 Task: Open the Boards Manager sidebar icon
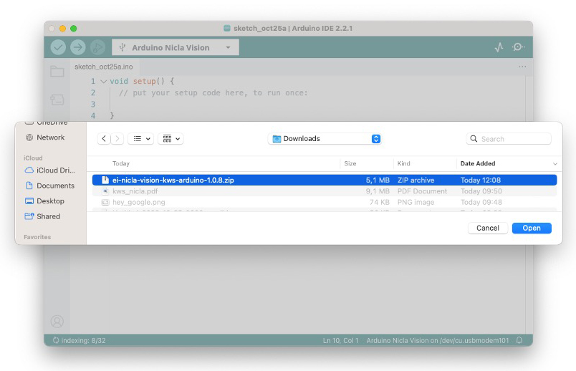pyautogui.click(x=57, y=100)
